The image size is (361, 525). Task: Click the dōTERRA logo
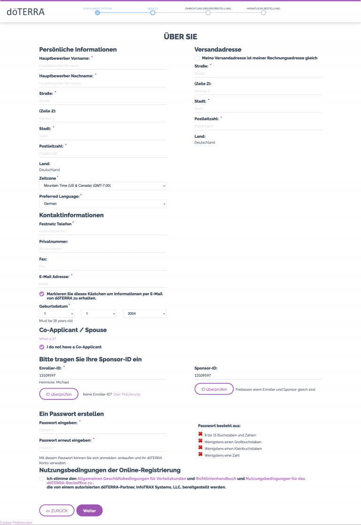[x=26, y=12]
